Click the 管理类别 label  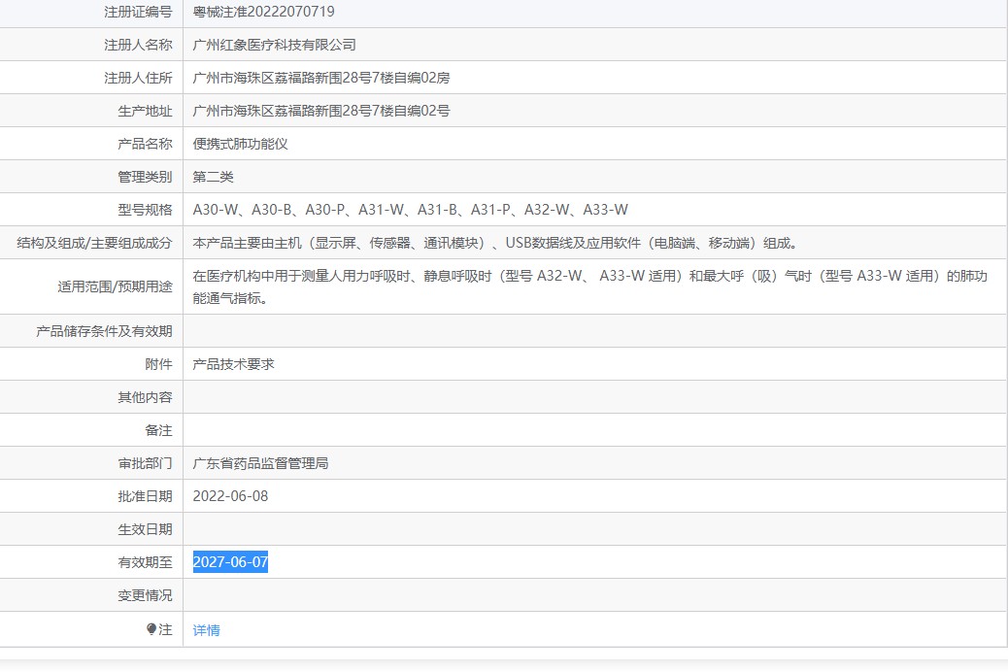point(146,177)
